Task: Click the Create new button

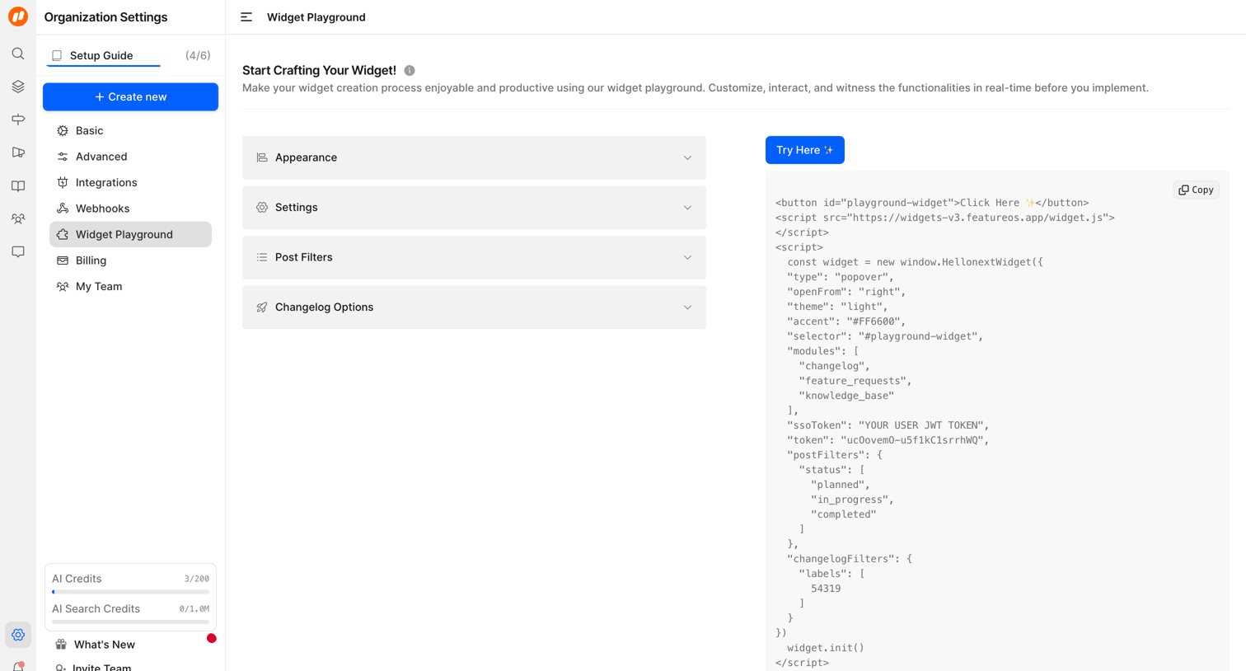Action: [x=130, y=97]
